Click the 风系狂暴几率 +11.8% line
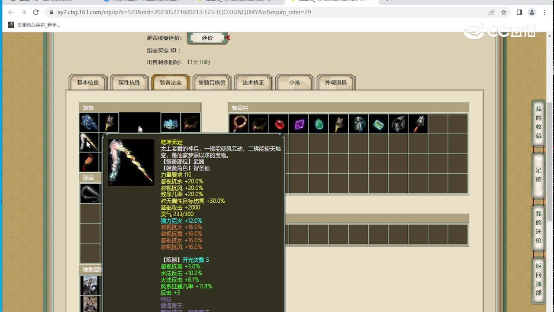 (186, 286)
